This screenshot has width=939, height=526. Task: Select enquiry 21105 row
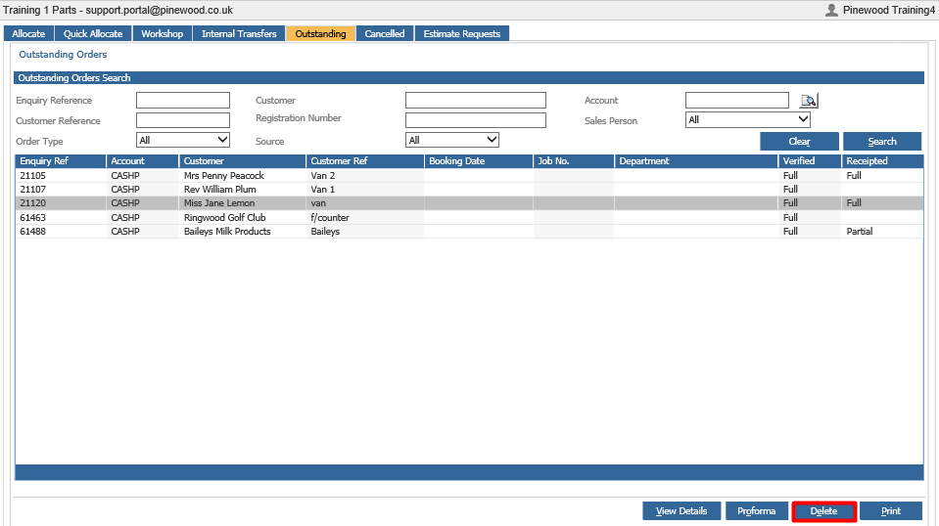pyautogui.click(x=470, y=175)
